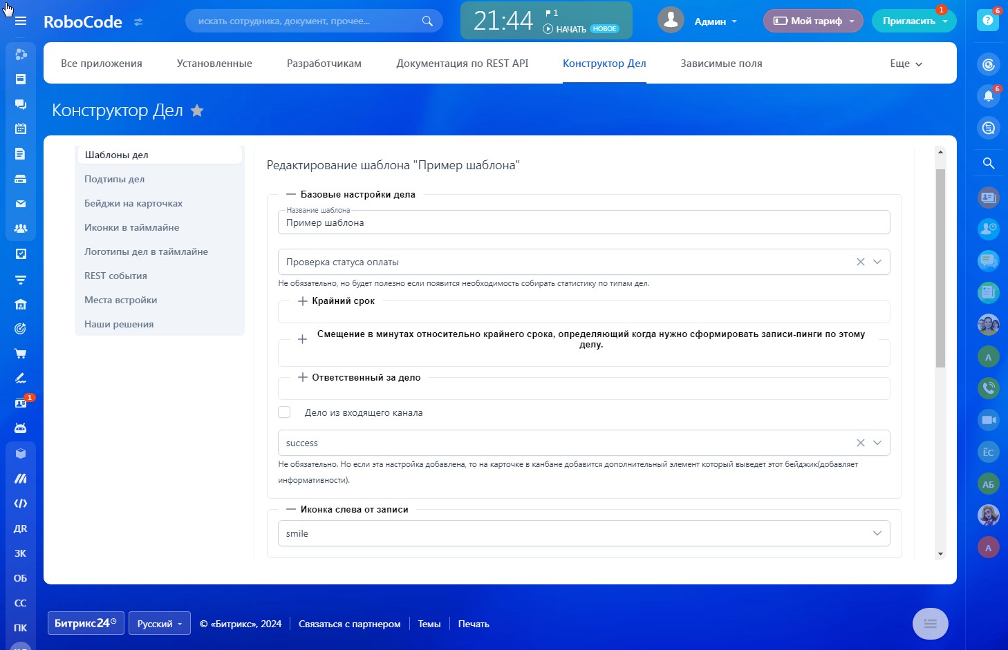The image size is (1008, 650).
Task: Open the success badge dropdown
Action: 877,443
